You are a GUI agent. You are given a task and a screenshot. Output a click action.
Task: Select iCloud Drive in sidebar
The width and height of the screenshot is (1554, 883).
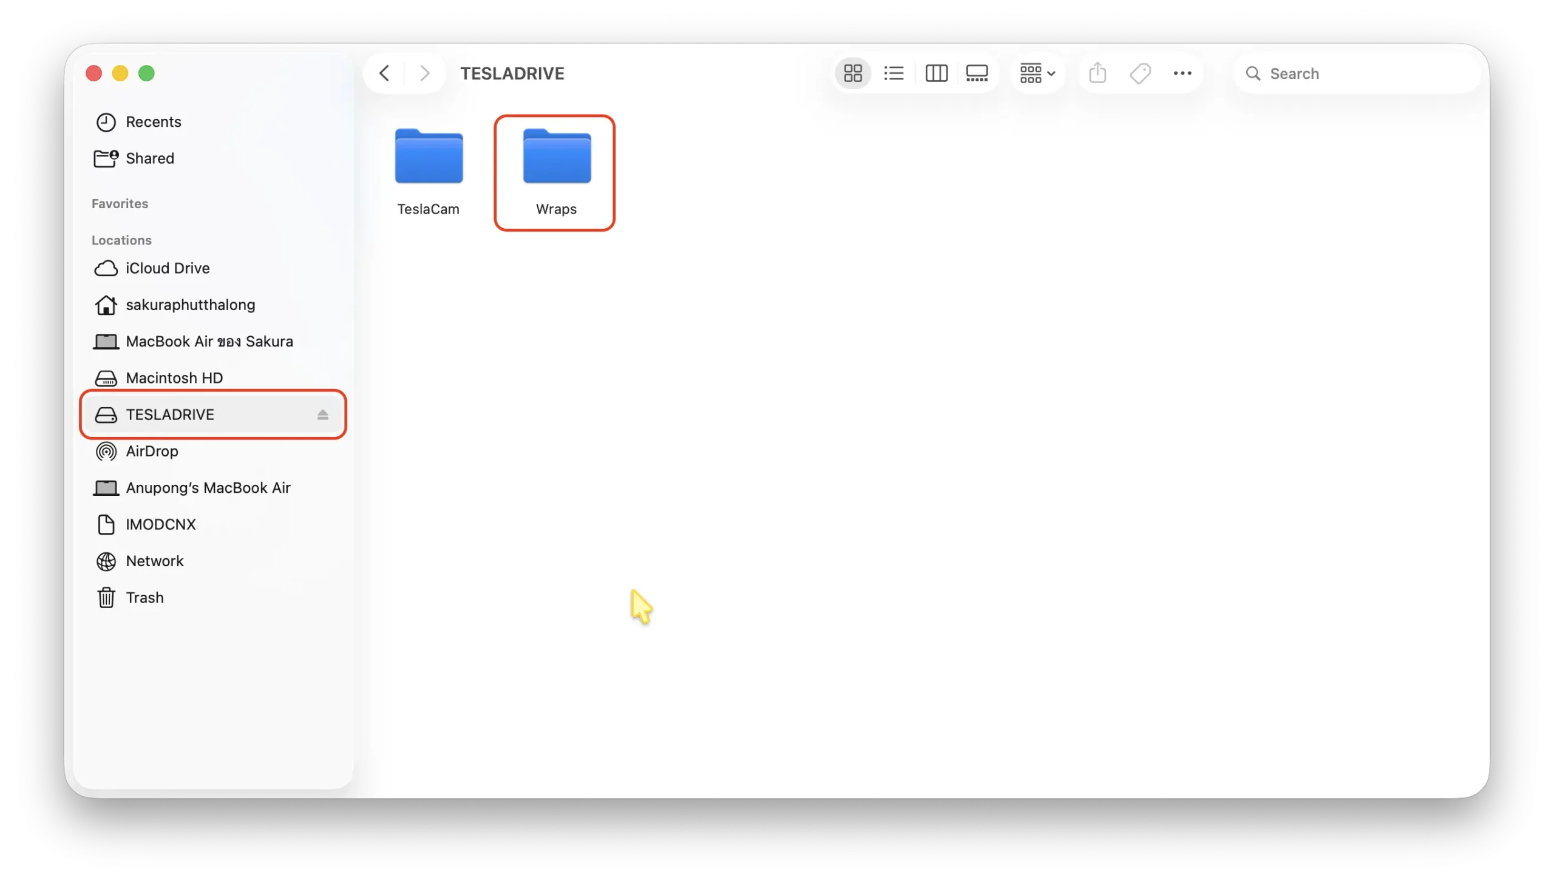pos(168,268)
